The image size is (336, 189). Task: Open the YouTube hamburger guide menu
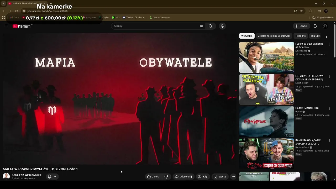tap(6, 26)
